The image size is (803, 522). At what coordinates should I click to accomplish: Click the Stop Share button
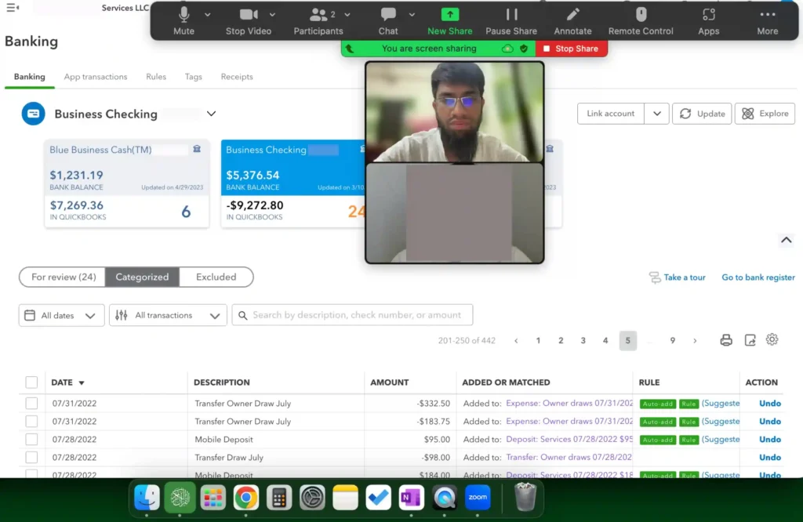(x=571, y=49)
